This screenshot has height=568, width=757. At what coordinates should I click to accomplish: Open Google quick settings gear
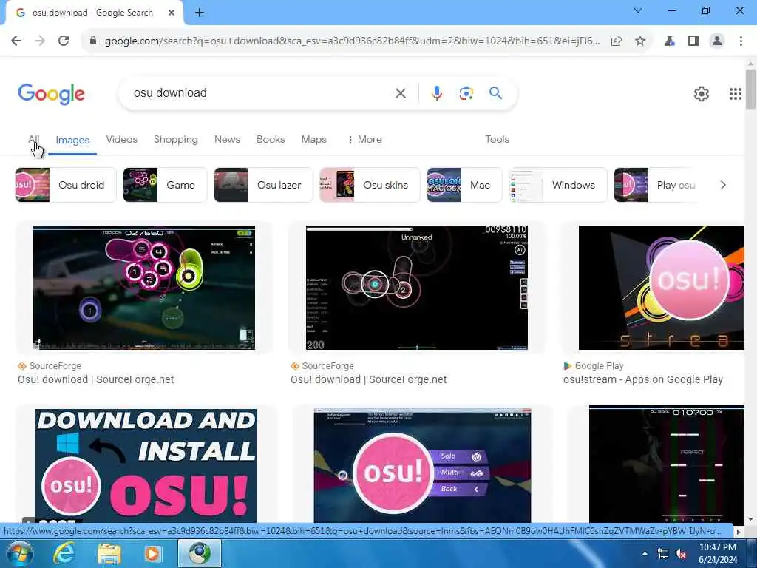(x=701, y=94)
